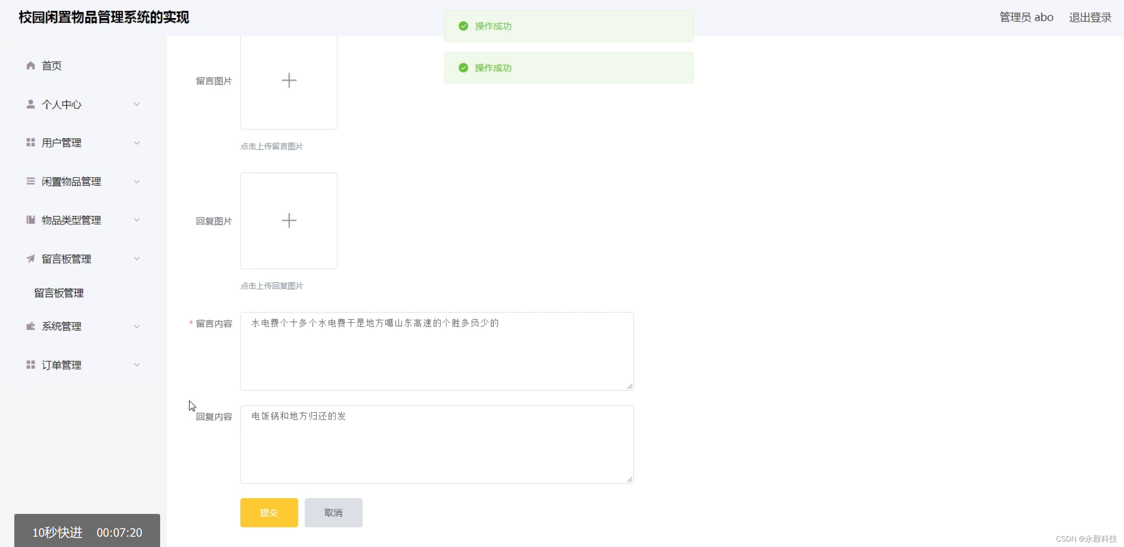
Task: Expand the 订单管理 chevron arrow
Action: (x=137, y=365)
